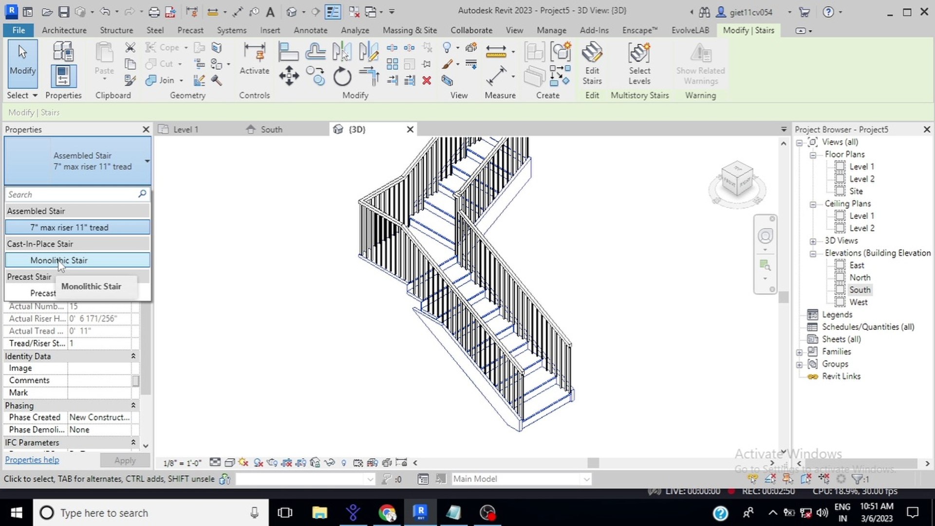The height and width of the screenshot is (526, 935).
Task: Expand the Elevations (Building Elevation) tree node
Action: click(x=813, y=253)
